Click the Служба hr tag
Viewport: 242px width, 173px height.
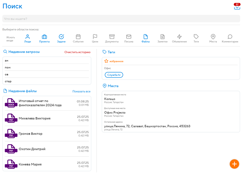pos(114,75)
